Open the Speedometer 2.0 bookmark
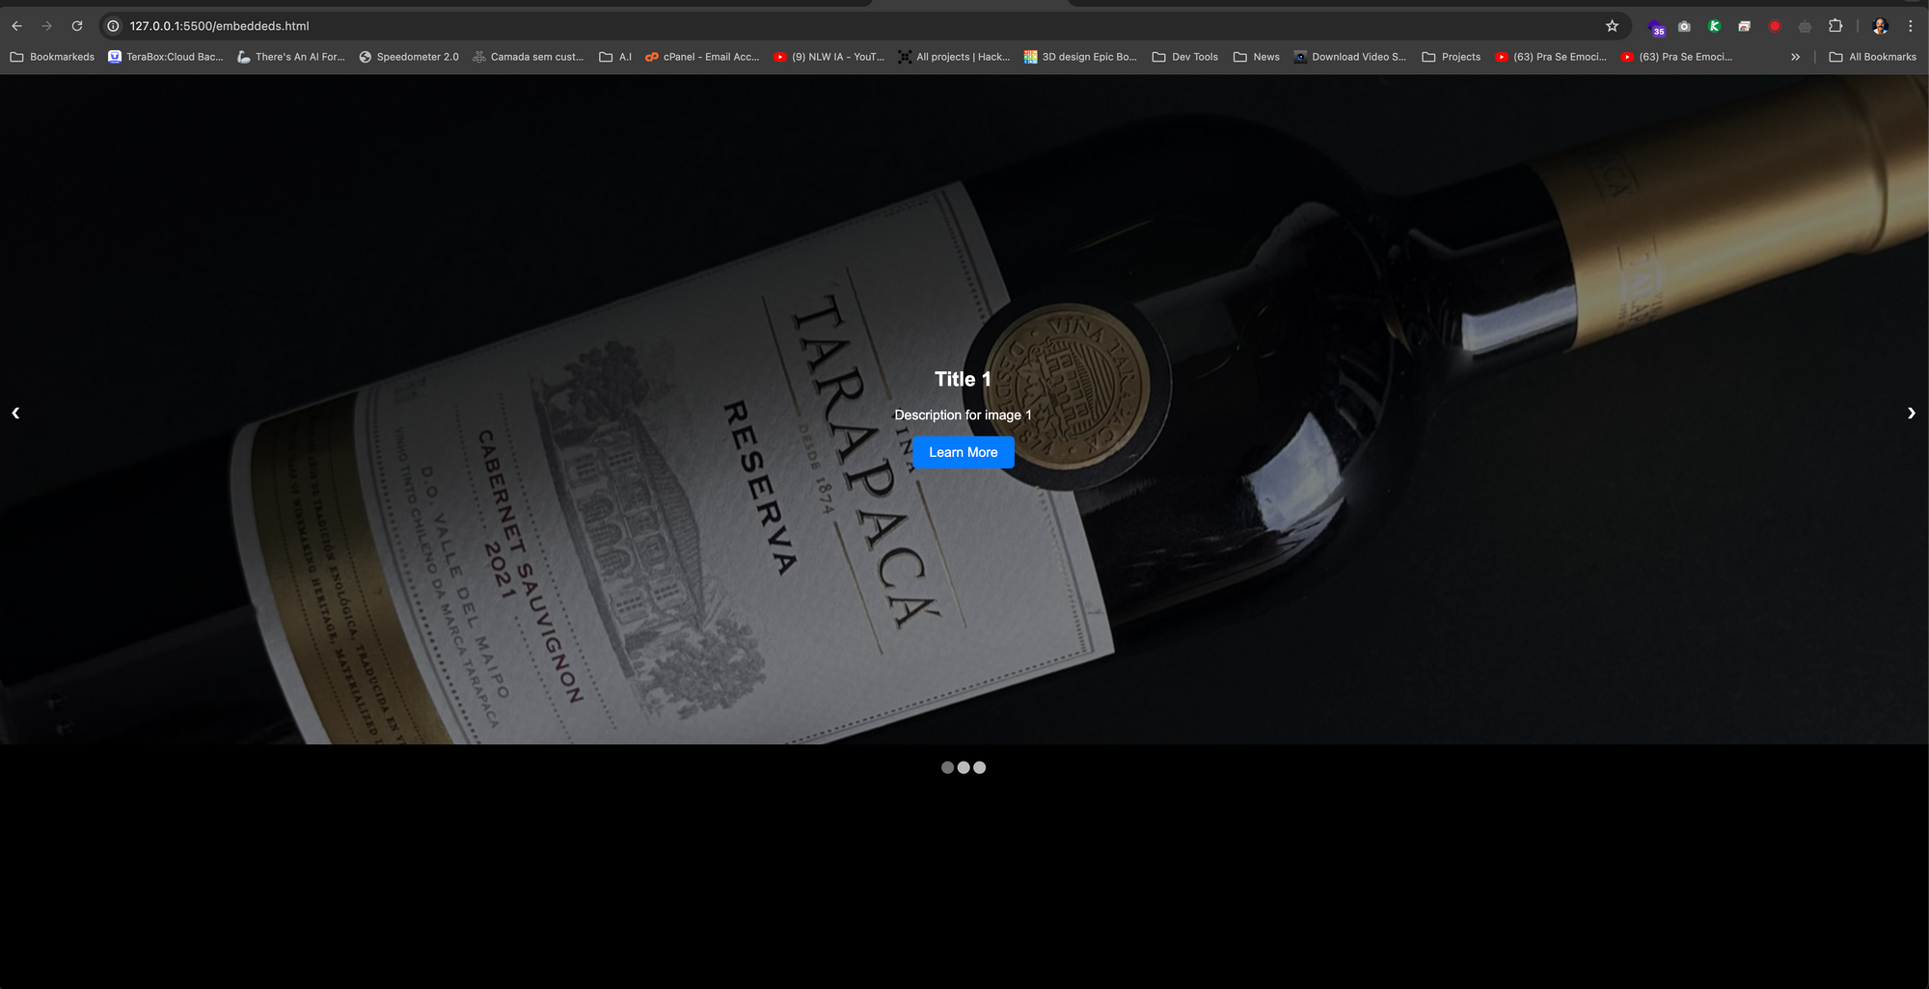The image size is (1929, 989). (408, 57)
